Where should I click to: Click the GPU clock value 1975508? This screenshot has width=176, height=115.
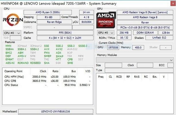[x=113, y=47]
